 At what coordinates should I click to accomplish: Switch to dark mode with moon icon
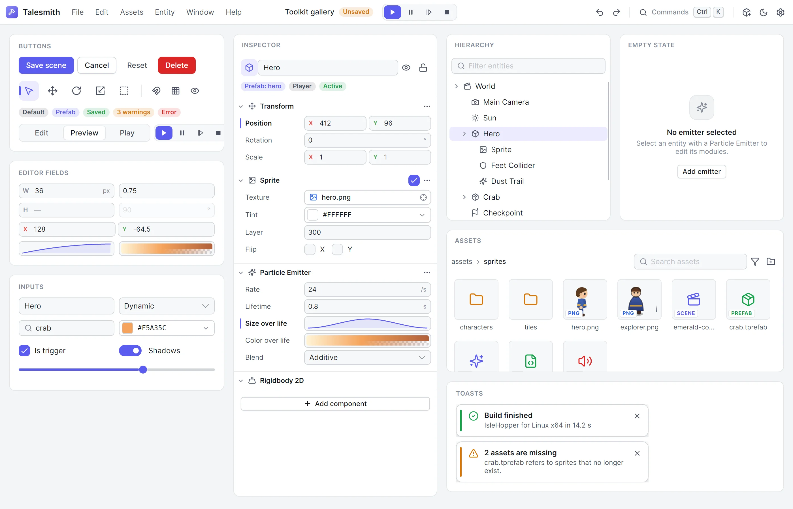click(764, 12)
